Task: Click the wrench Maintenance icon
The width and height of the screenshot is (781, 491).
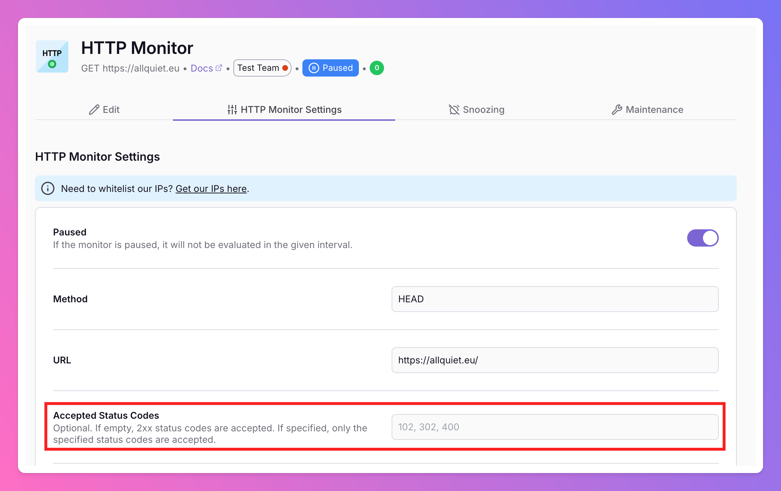Action: click(x=617, y=110)
